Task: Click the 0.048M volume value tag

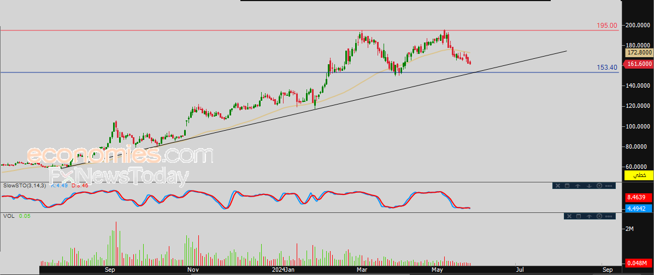Action: click(639, 264)
